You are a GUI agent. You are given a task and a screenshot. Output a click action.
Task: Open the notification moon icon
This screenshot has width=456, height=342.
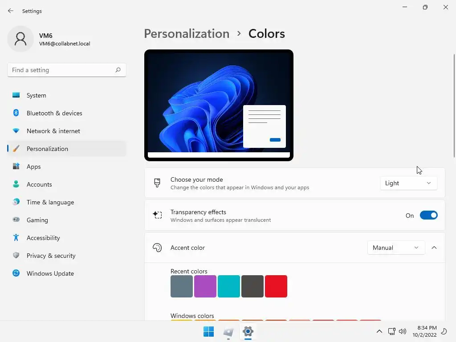click(444, 331)
